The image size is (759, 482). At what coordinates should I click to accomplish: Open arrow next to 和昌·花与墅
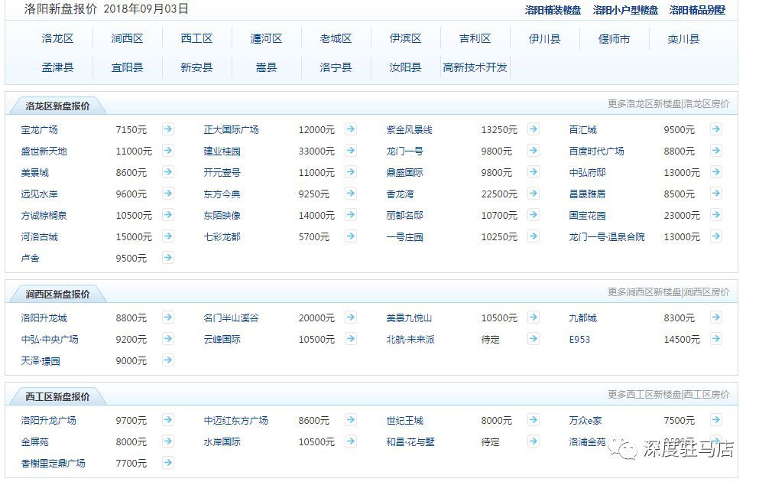pos(534,441)
